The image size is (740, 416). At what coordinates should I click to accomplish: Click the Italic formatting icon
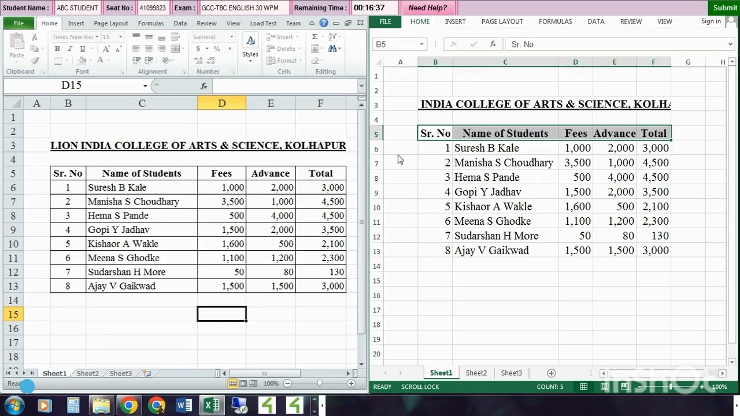pos(70,49)
